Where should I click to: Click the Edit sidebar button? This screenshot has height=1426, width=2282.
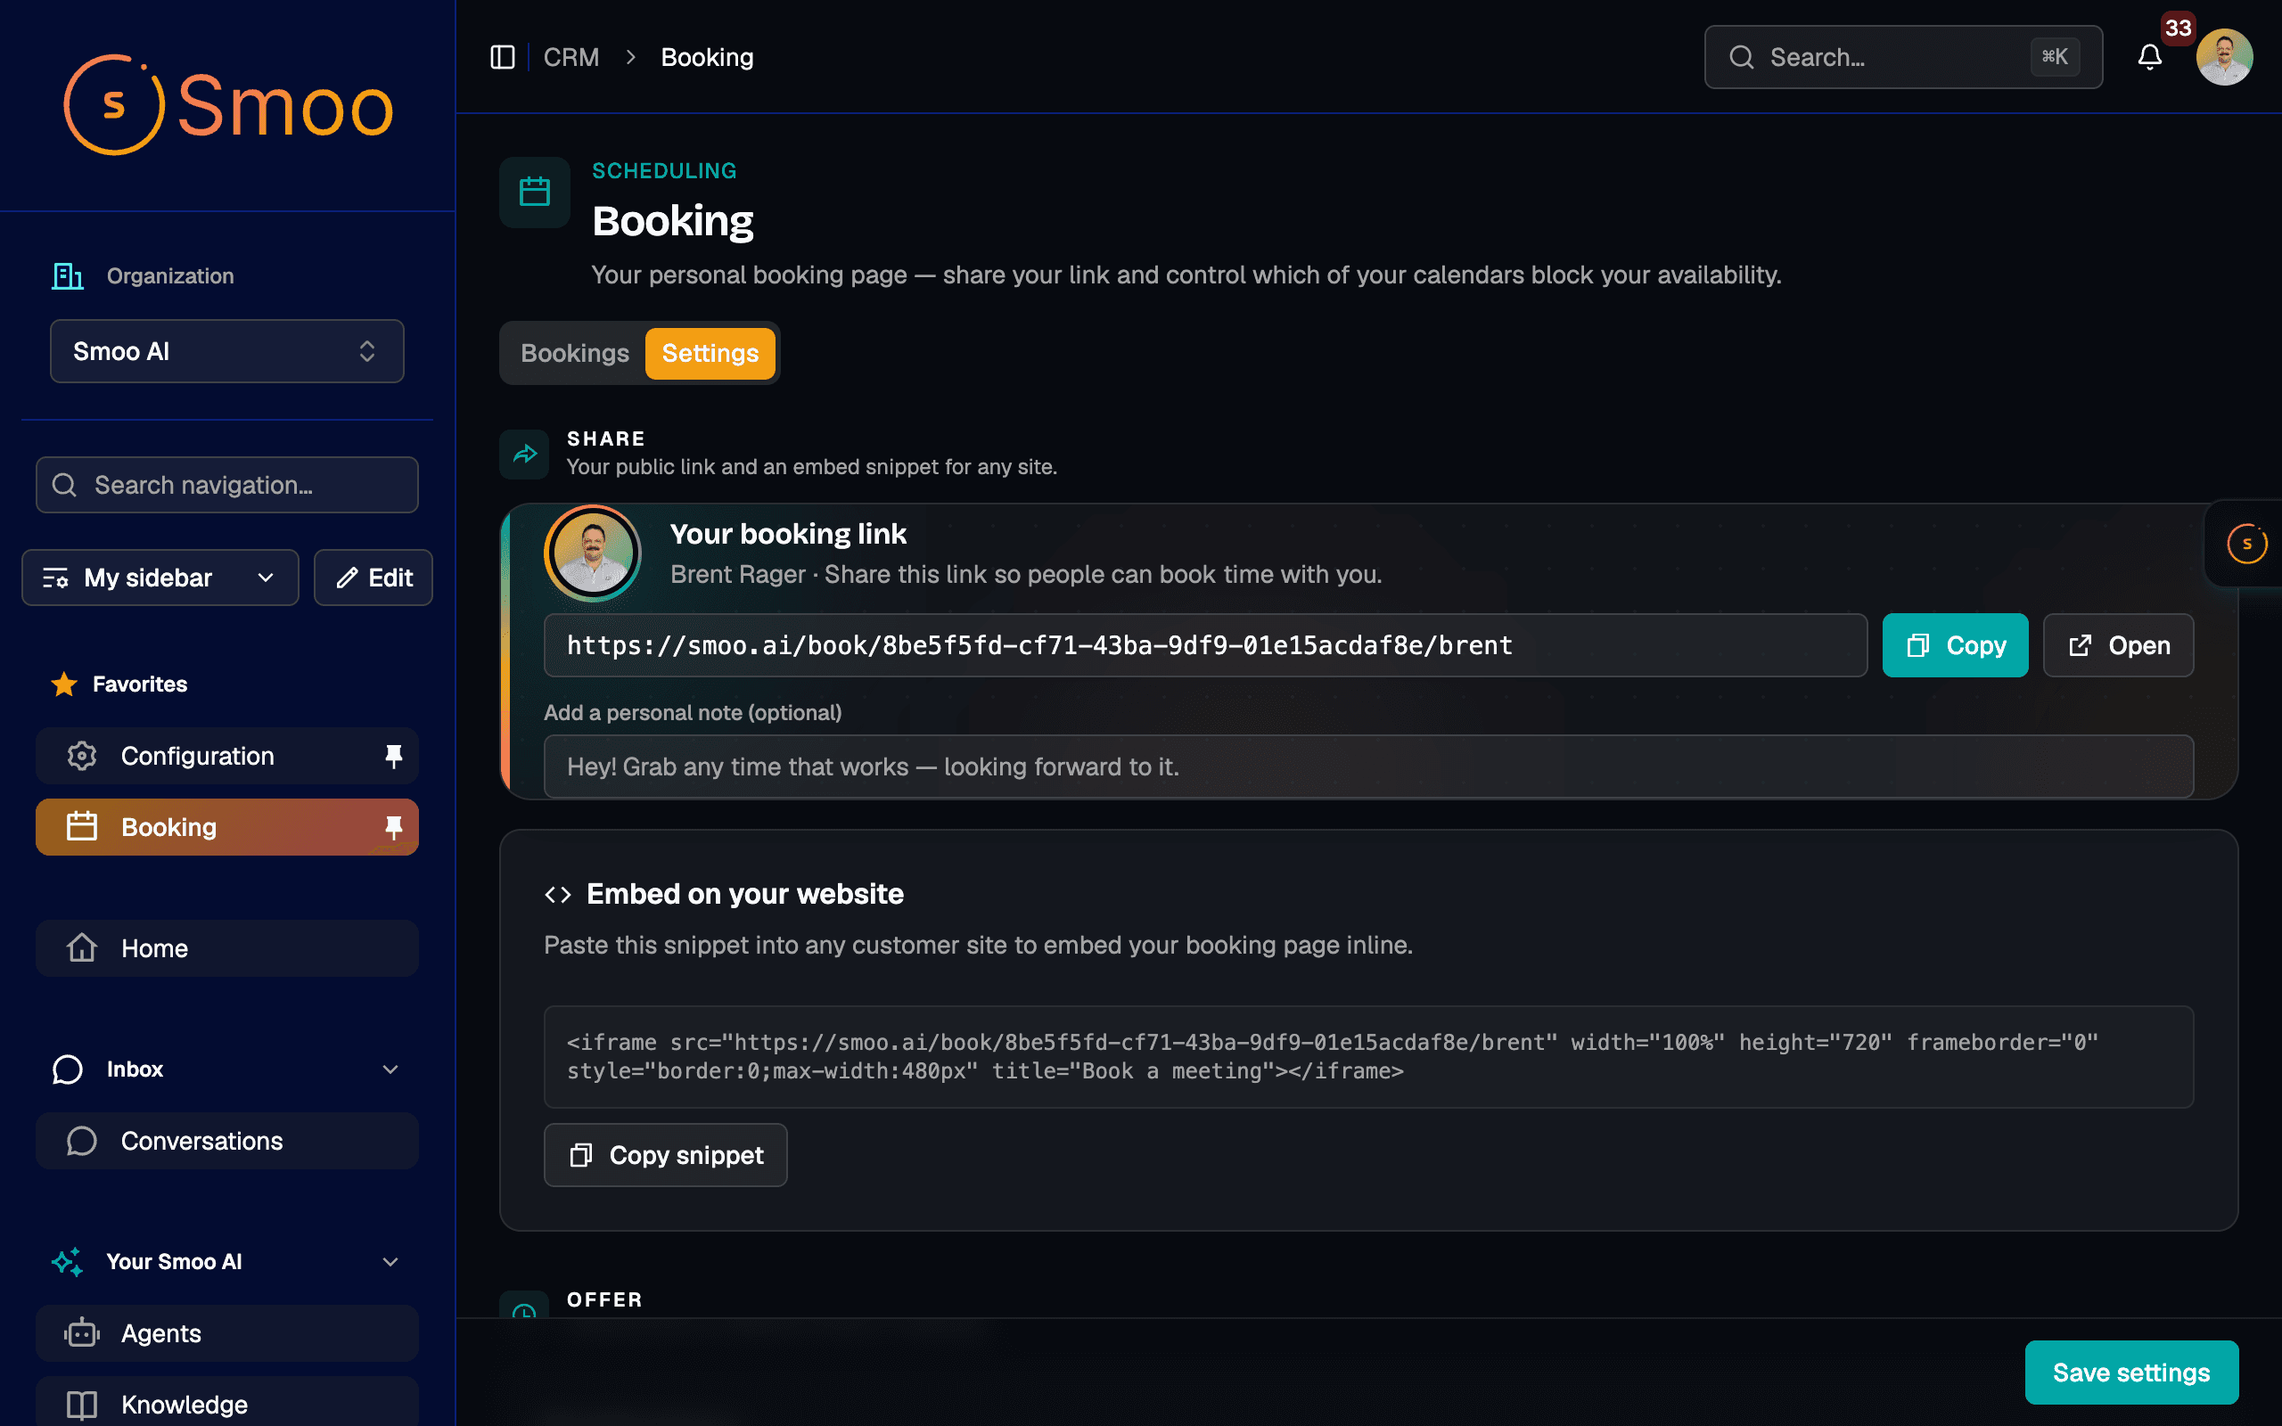click(x=373, y=578)
